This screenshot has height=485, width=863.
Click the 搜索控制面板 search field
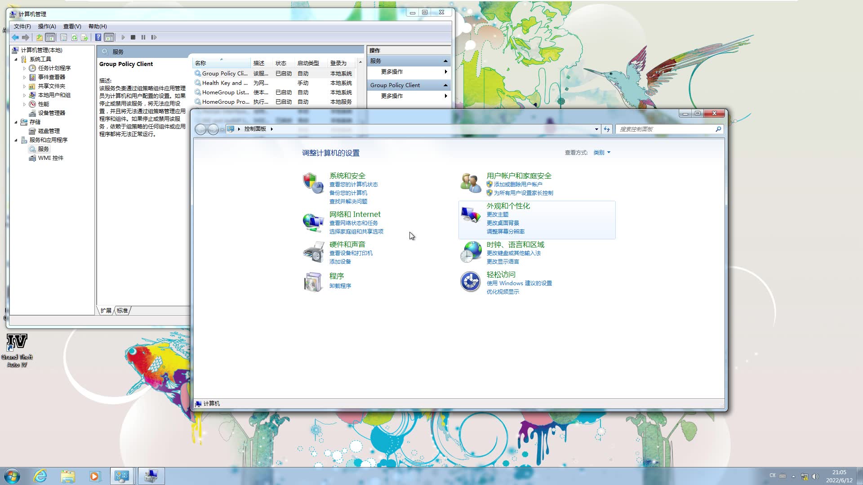pyautogui.click(x=664, y=129)
